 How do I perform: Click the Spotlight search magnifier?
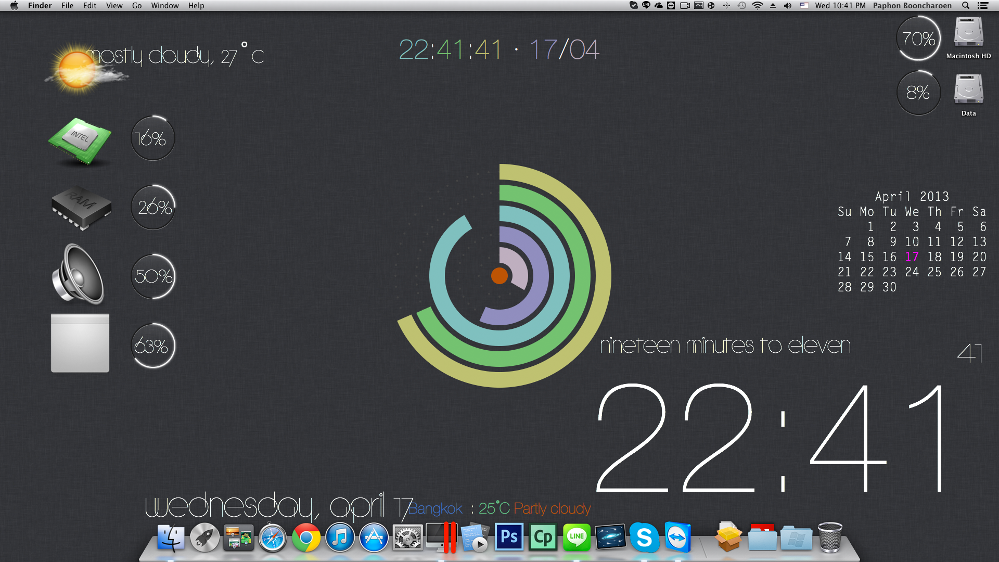966,6
